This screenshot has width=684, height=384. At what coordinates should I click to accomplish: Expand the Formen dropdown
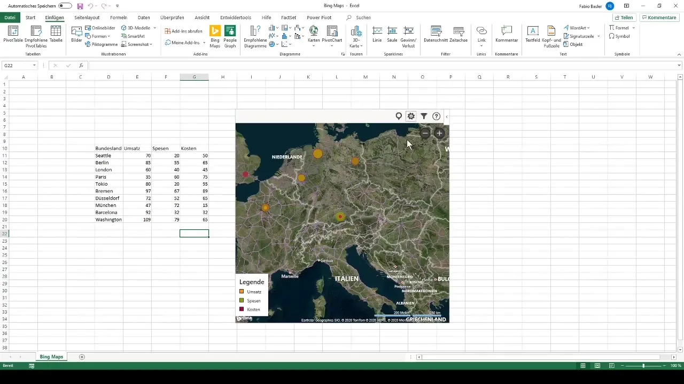(x=110, y=36)
